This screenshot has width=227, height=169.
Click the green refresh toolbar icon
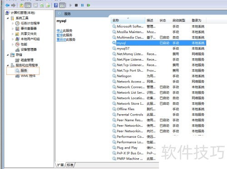click(x=42, y=5)
